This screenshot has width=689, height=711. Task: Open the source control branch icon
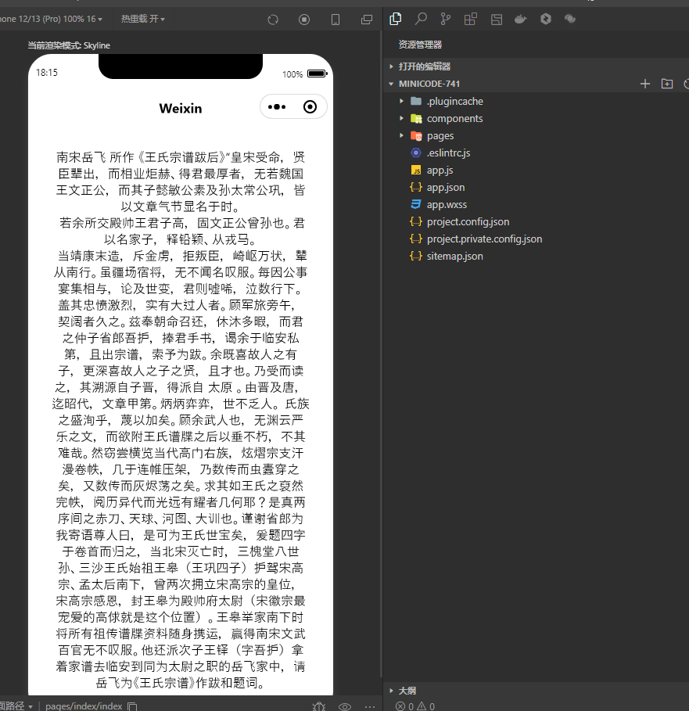click(x=446, y=19)
